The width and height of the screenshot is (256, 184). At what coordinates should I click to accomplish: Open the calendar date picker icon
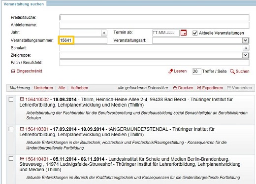(184, 33)
